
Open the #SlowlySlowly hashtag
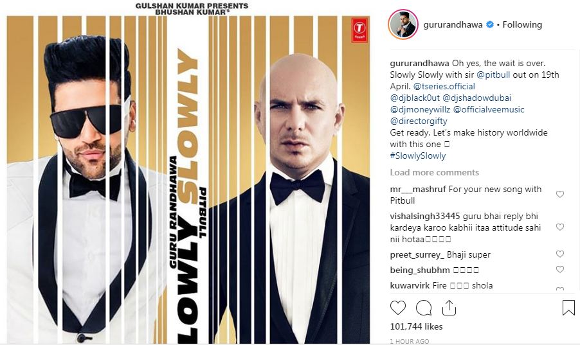[417, 155]
